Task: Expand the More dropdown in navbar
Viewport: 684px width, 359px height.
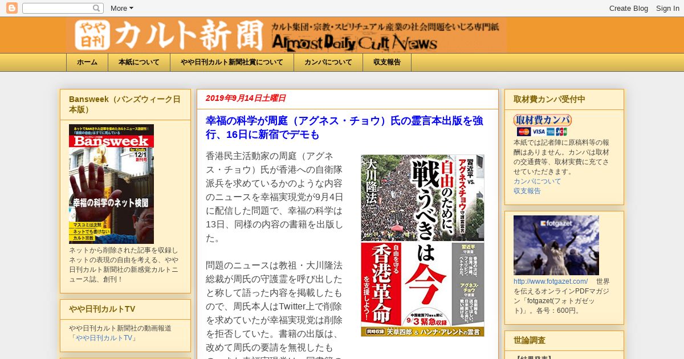Action: pyautogui.click(x=121, y=8)
